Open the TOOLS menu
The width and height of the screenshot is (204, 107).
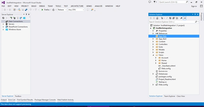click(x=58, y=6)
